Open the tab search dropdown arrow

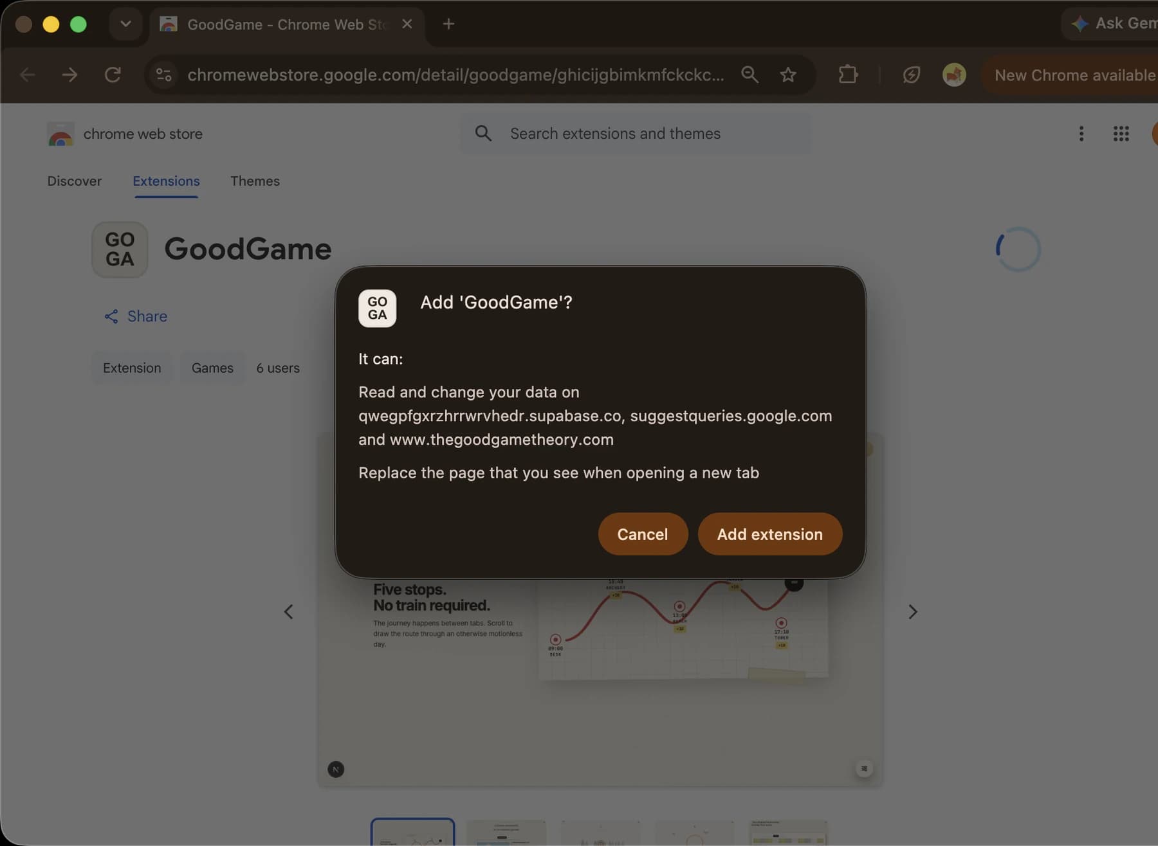click(125, 24)
